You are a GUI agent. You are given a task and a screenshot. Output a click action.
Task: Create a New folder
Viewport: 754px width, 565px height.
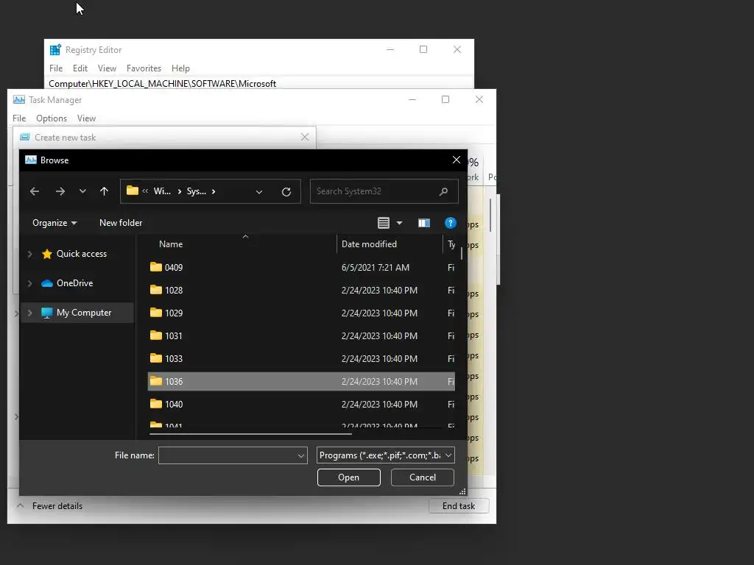(x=121, y=223)
